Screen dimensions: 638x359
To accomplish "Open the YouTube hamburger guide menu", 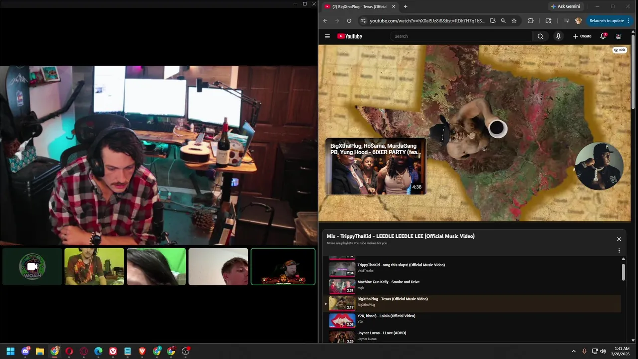I will [327, 36].
